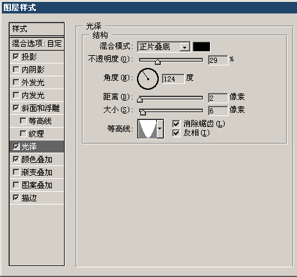Enable the 内阴影 inner shadow checkbox
The height and width of the screenshot is (277, 297).
coord(16,69)
